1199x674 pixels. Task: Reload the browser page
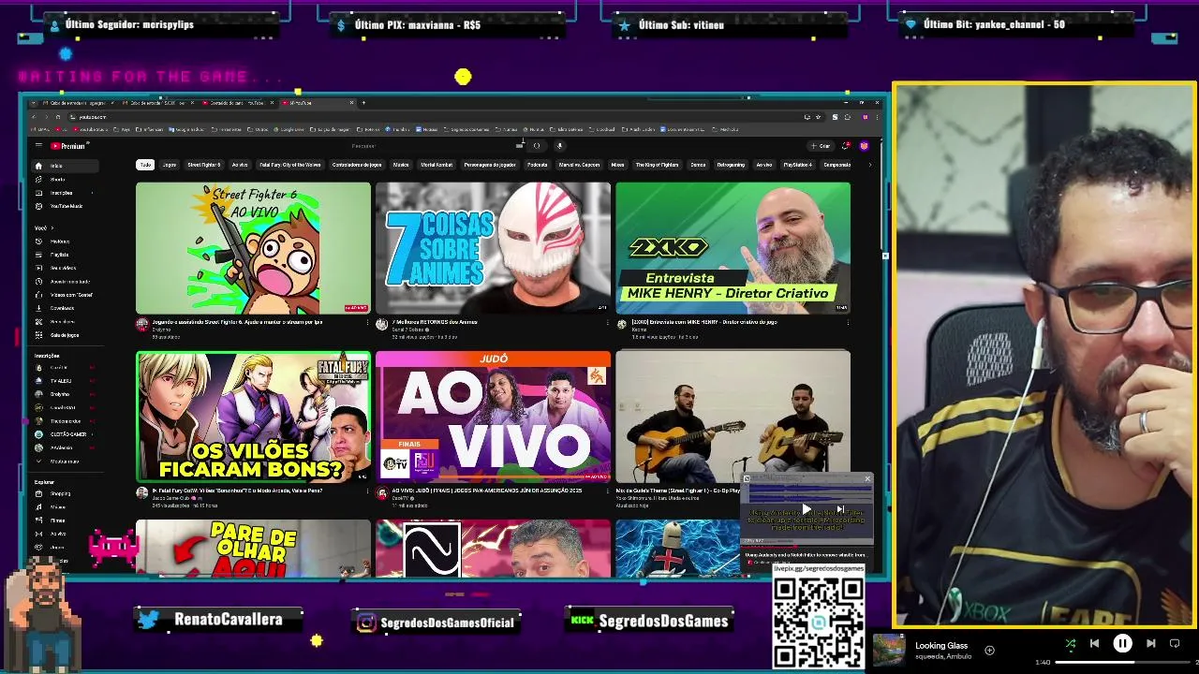57,117
